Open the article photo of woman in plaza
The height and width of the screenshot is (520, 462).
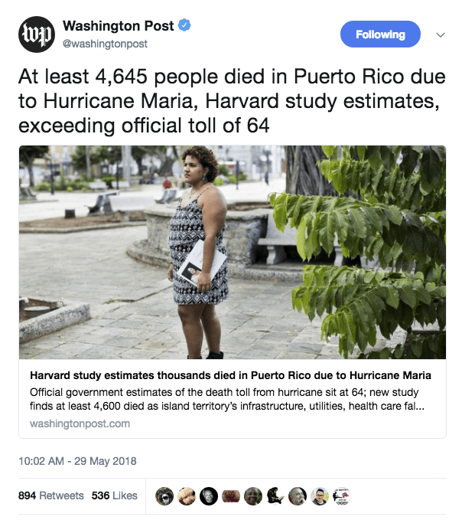(x=233, y=252)
